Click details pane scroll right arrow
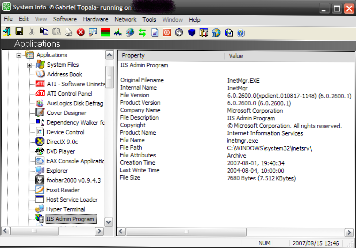This screenshot has height=248, width=356. (349, 232)
